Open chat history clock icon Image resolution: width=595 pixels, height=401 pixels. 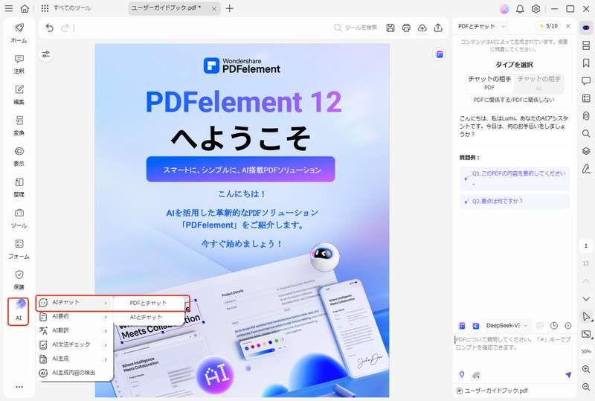click(x=554, y=325)
